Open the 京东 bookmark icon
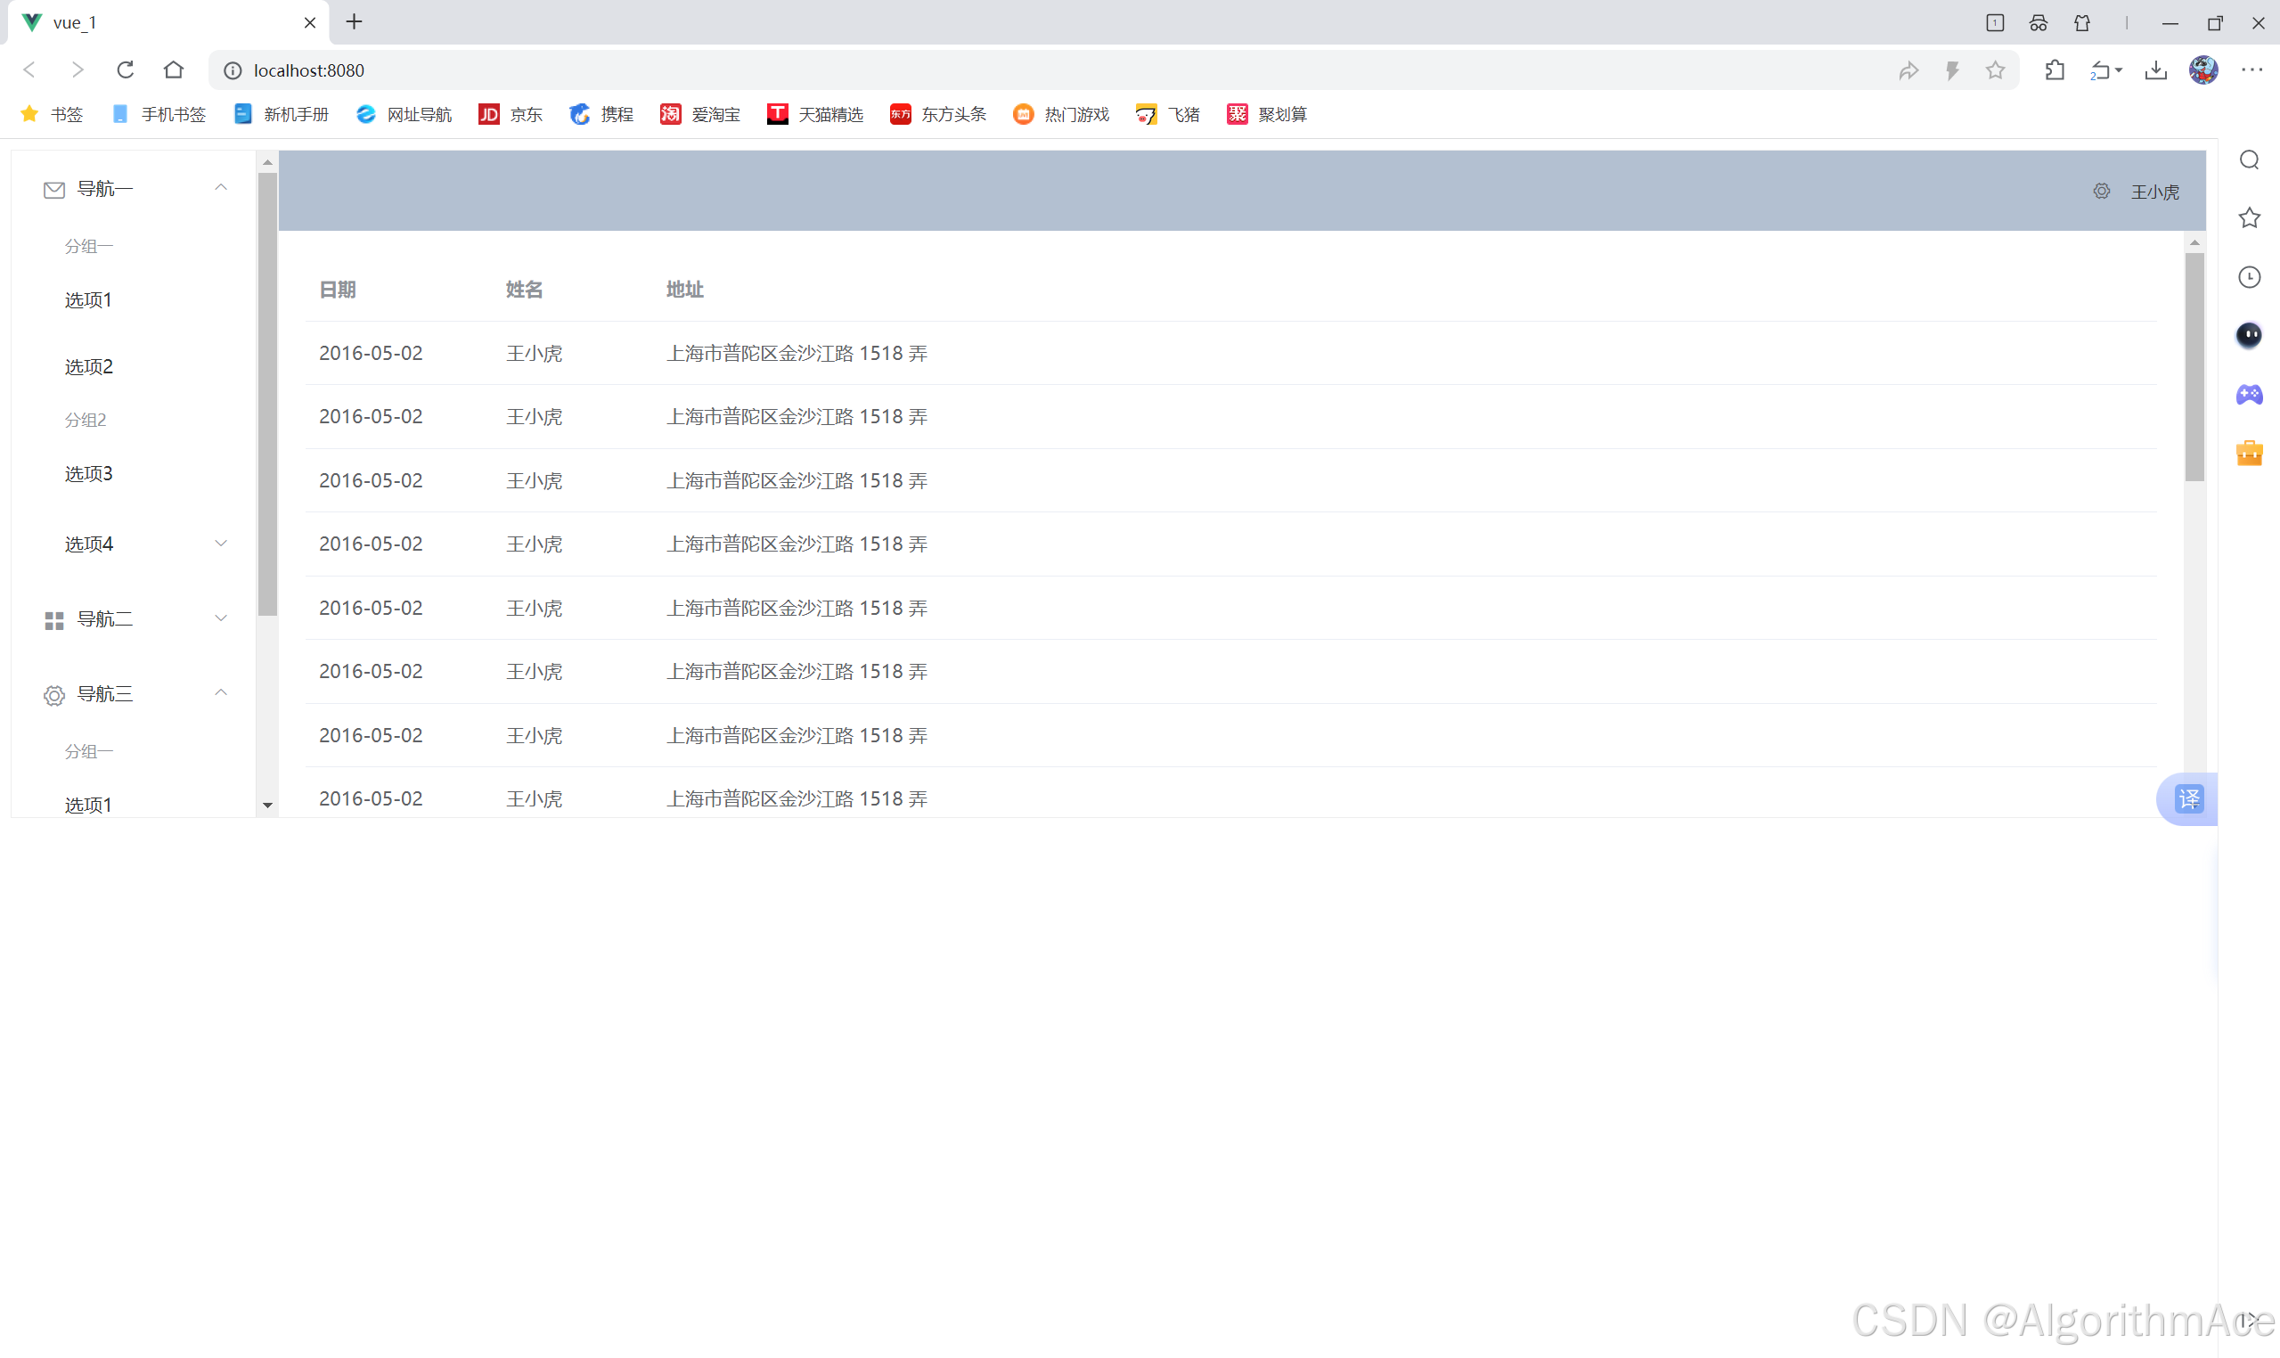This screenshot has width=2280, height=1358. (x=487, y=113)
